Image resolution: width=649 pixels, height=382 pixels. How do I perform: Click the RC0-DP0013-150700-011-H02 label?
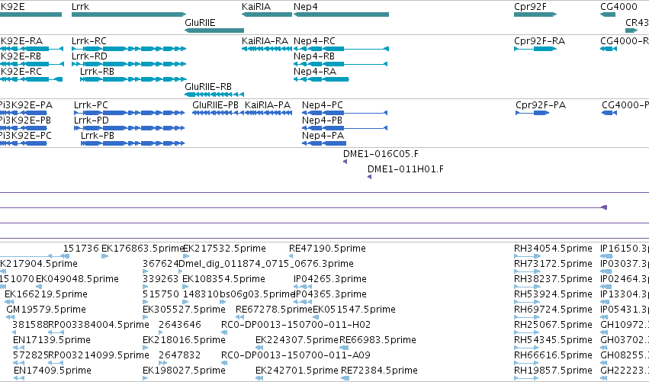(x=296, y=325)
